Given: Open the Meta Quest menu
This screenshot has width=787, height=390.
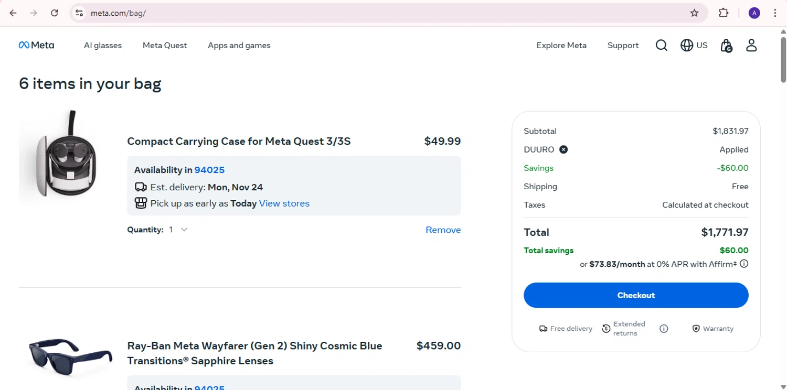Looking at the screenshot, I should click(165, 46).
